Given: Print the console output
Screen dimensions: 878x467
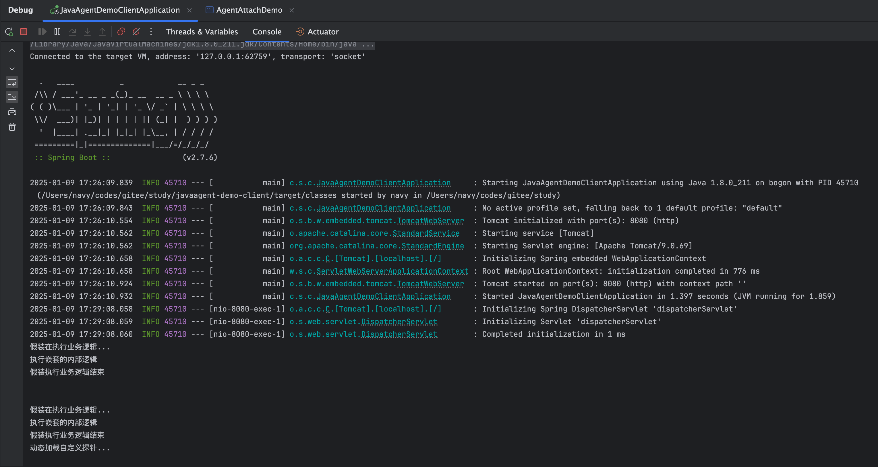Looking at the screenshot, I should 12,112.
